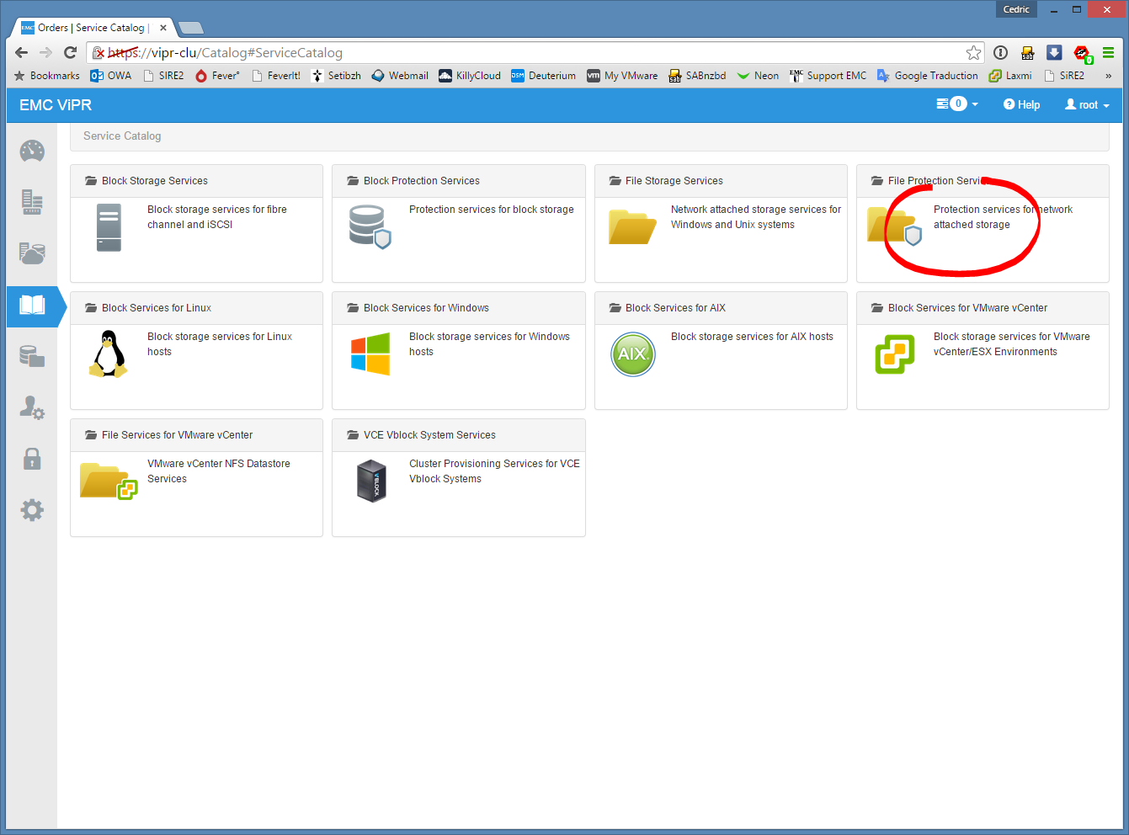
Task: Click 'Network attached storage services' description text
Action: 756,217
